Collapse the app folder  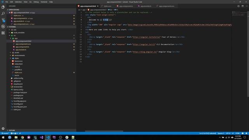click(x=16, y=38)
